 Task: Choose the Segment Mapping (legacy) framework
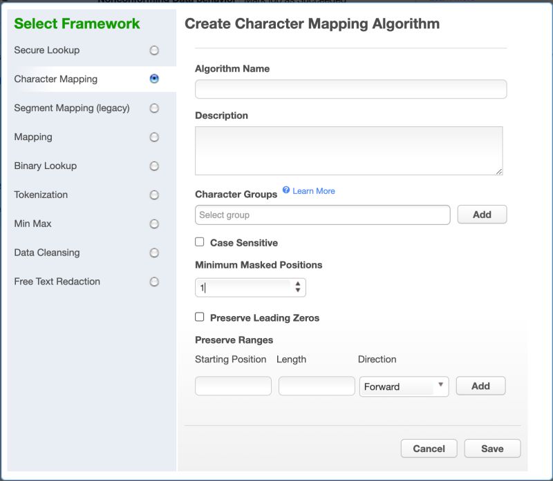coord(155,108)
